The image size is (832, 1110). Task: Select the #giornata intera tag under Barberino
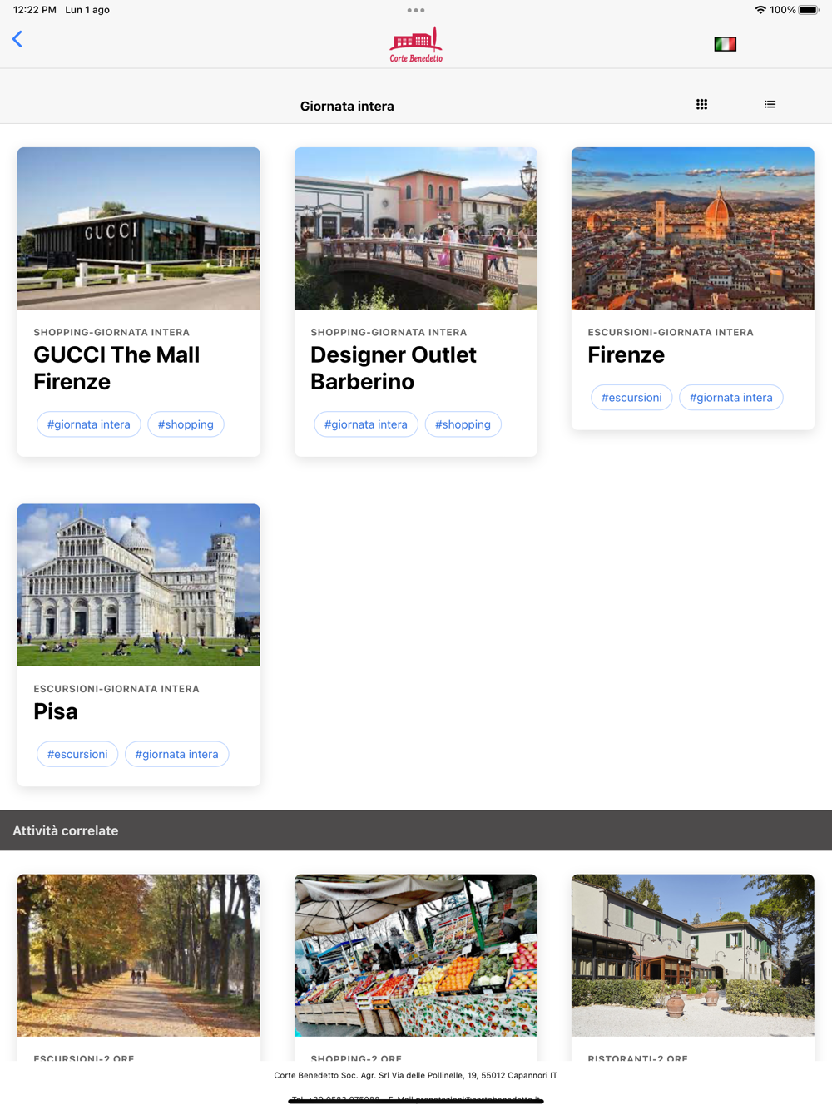(366, 424)
